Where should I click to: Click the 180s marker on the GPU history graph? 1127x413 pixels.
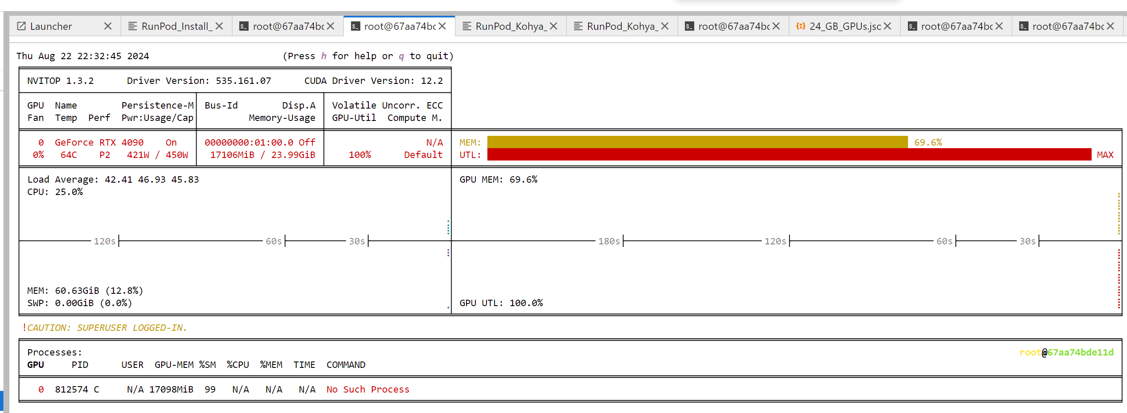tap(609, 241)
